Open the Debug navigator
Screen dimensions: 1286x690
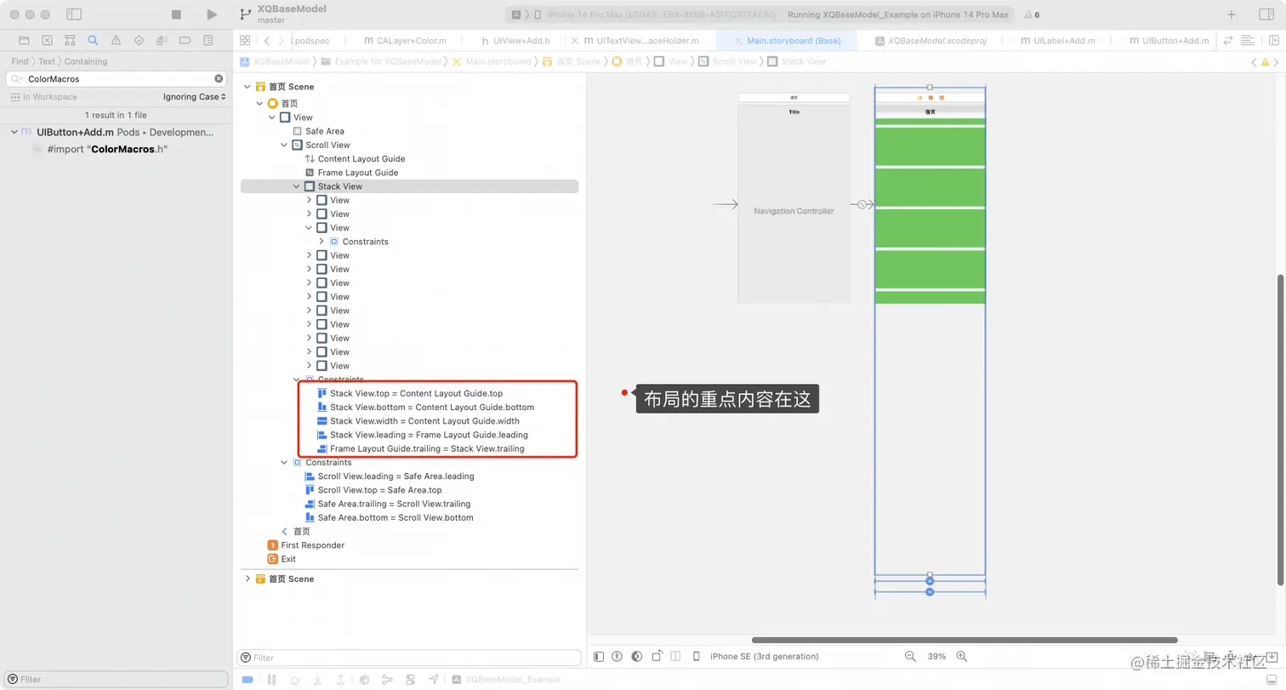[162, 40]
